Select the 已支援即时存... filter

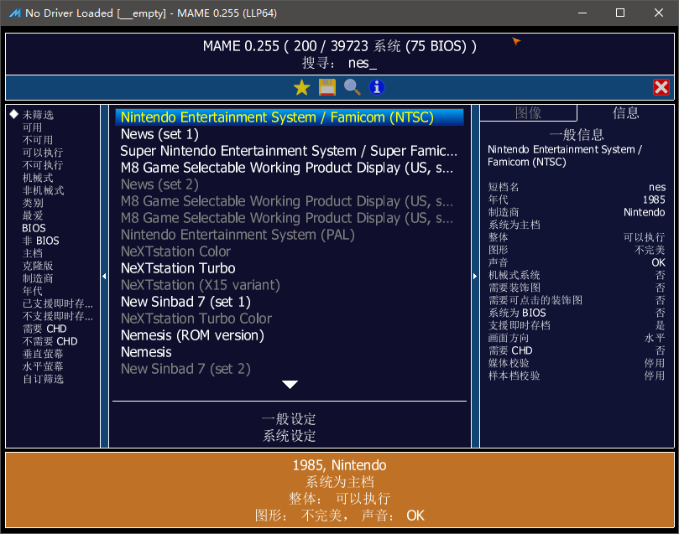pyautogui.click(x=58, y=303)
